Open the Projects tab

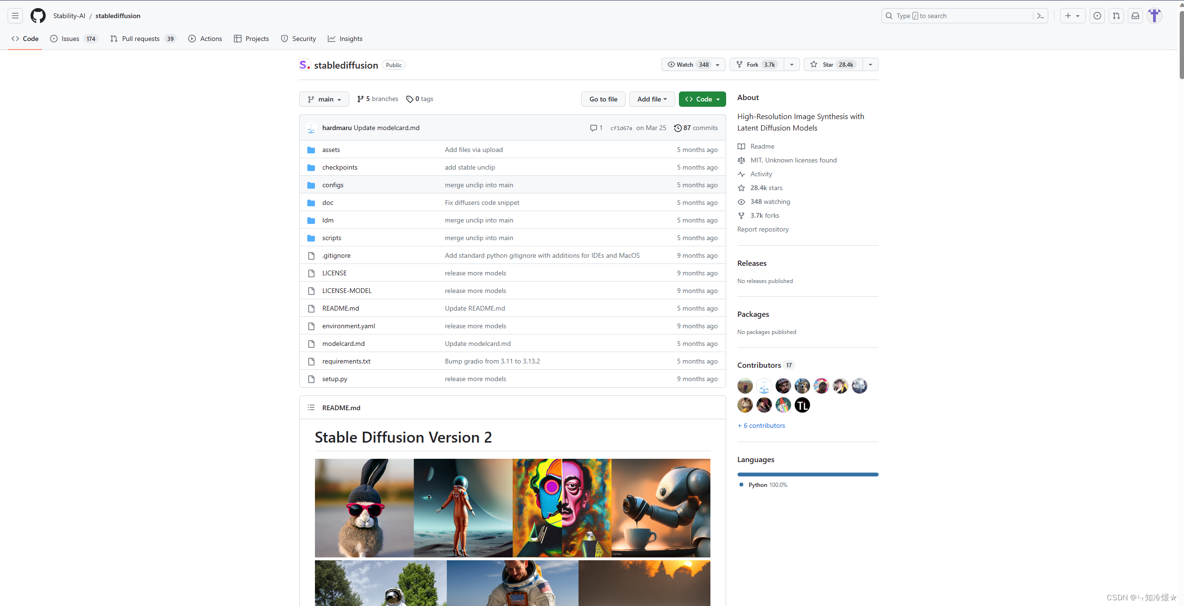click(x=252, y=39)
